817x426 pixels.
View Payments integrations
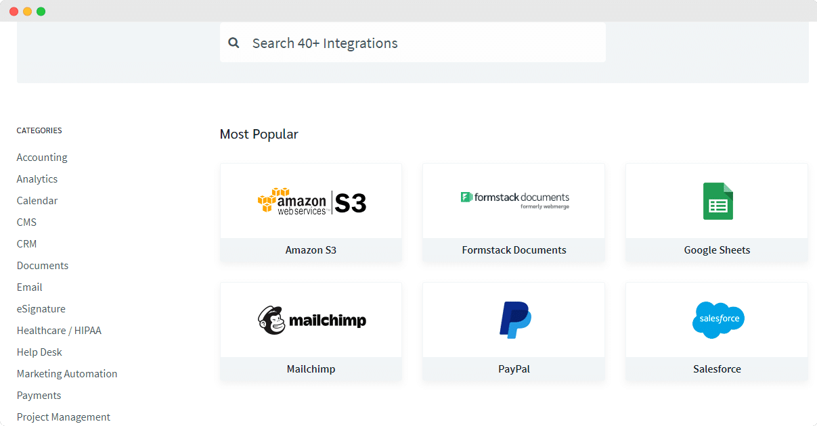pyautogui.click(x=39, y=395)
